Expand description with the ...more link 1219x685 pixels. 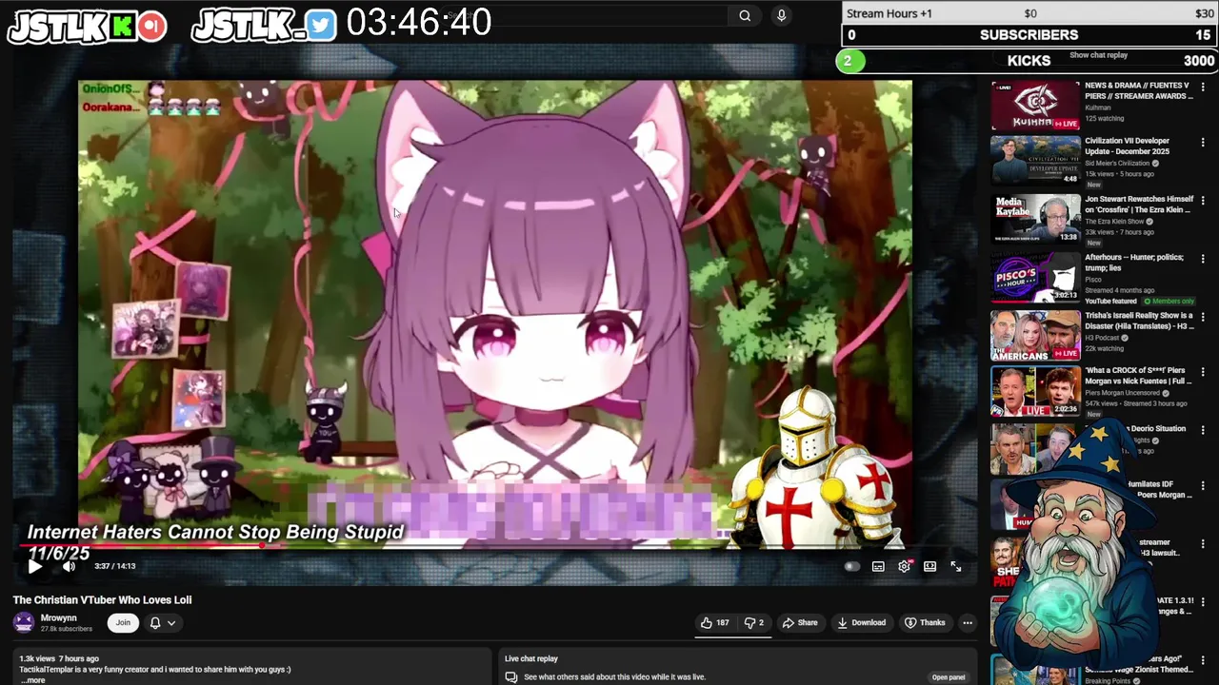[32, 680]
